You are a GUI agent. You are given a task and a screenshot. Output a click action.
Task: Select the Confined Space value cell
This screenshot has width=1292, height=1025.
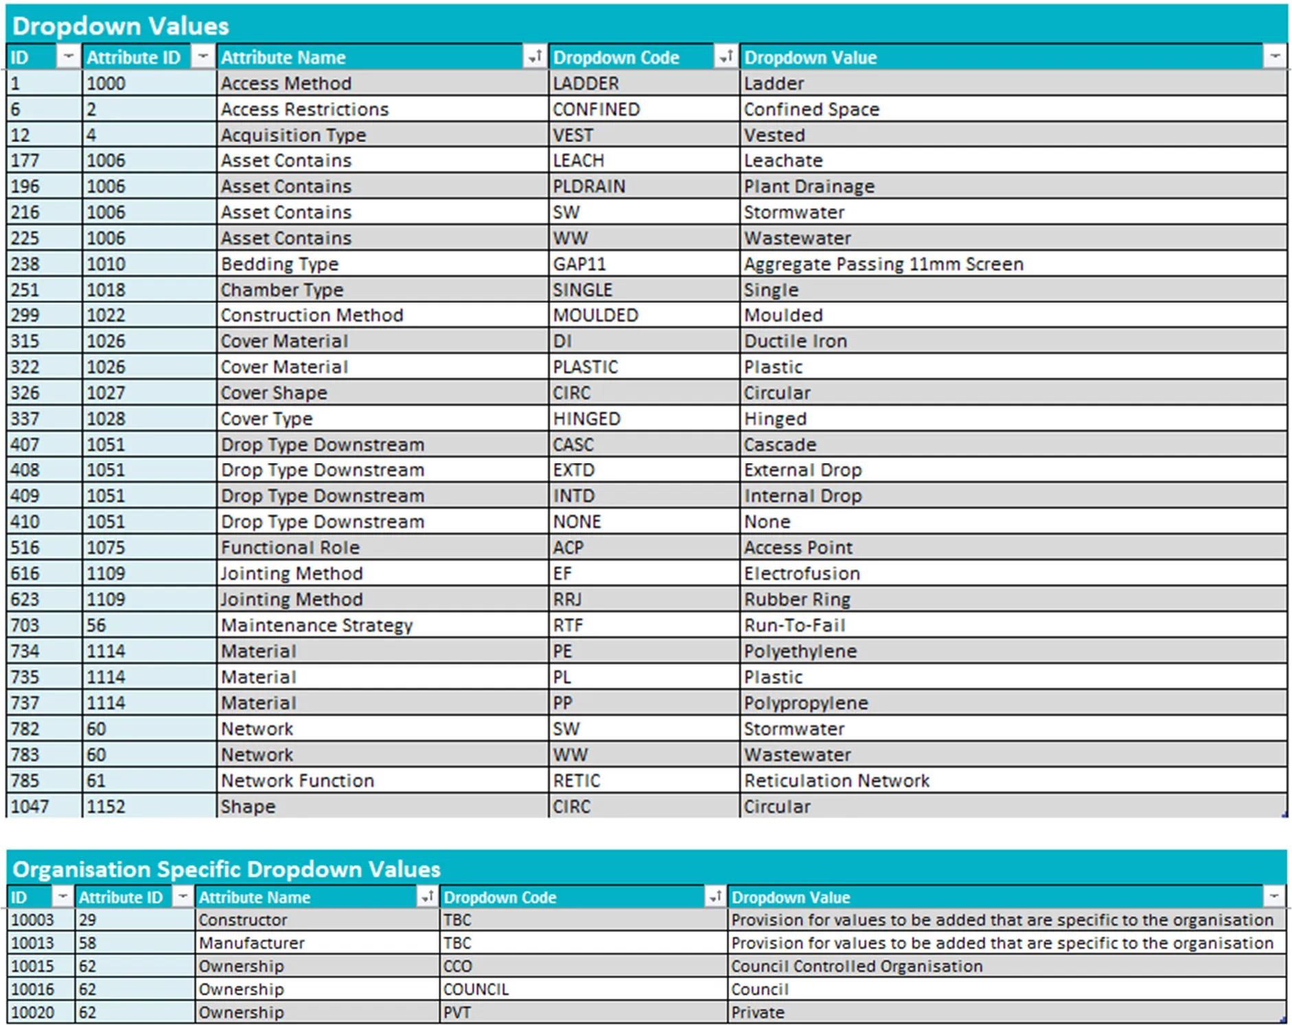pyautogui.click(x=1013, y=109)
